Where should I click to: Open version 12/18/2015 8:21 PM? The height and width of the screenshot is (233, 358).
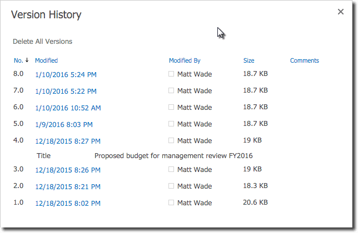click(x=68, y=186)
